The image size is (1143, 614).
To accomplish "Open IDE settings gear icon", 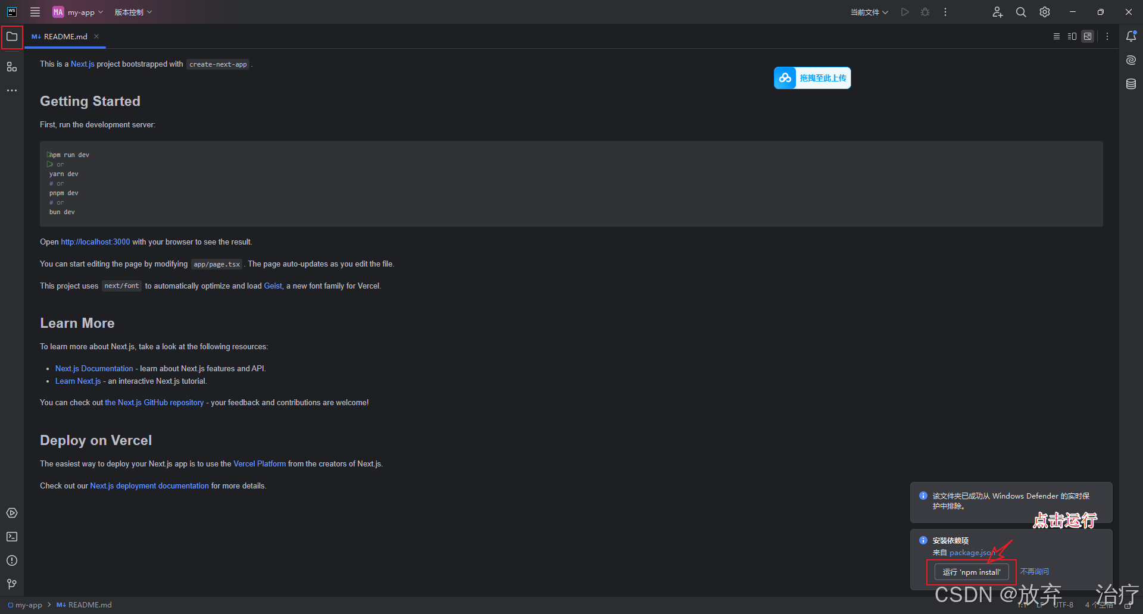I will 1045,12.
